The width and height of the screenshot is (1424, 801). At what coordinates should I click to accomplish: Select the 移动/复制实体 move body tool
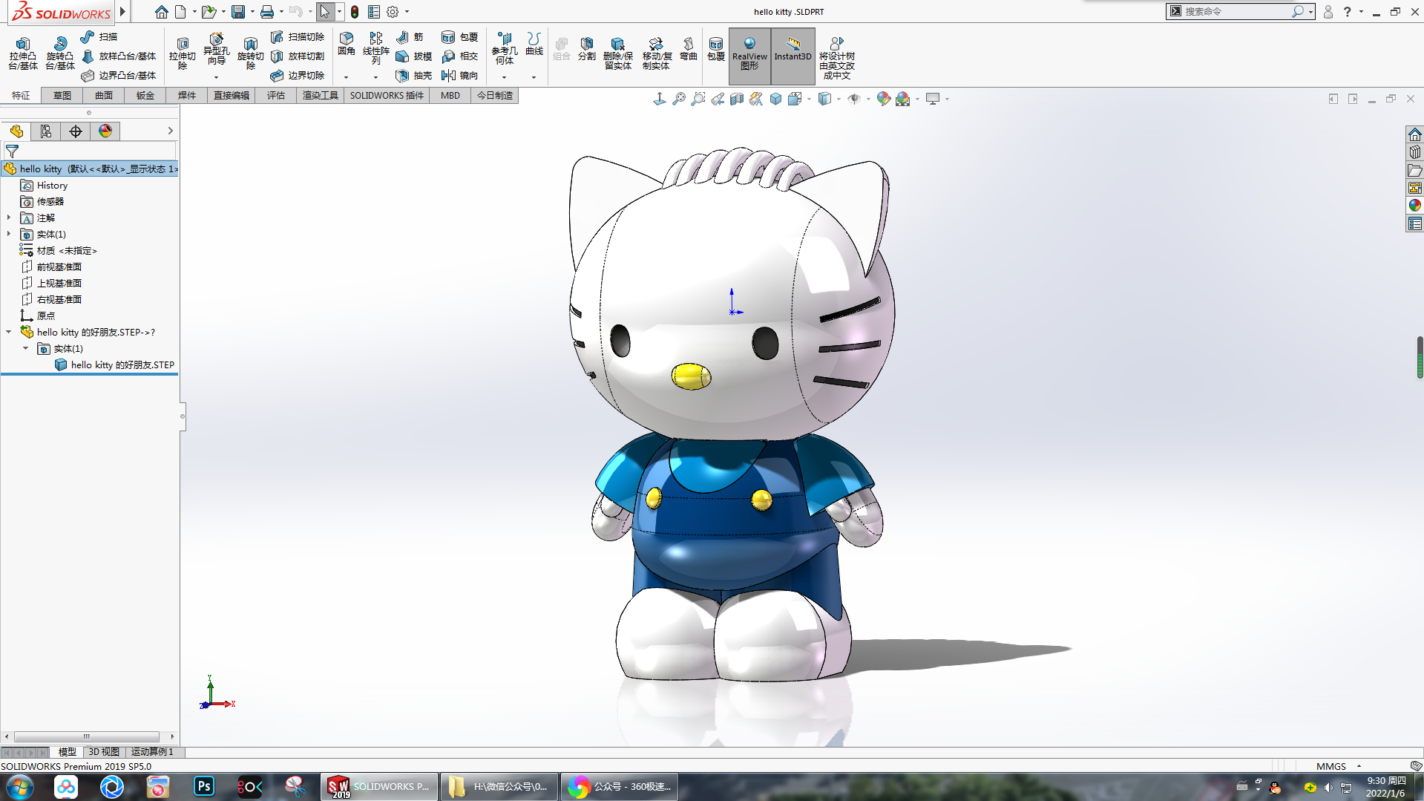(657, 53)
